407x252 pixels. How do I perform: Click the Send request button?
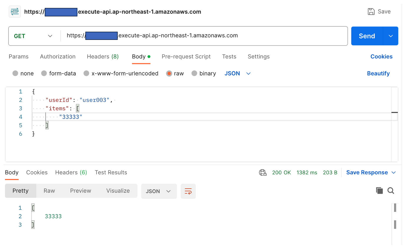pyautogui.click(x=367, y=36)
